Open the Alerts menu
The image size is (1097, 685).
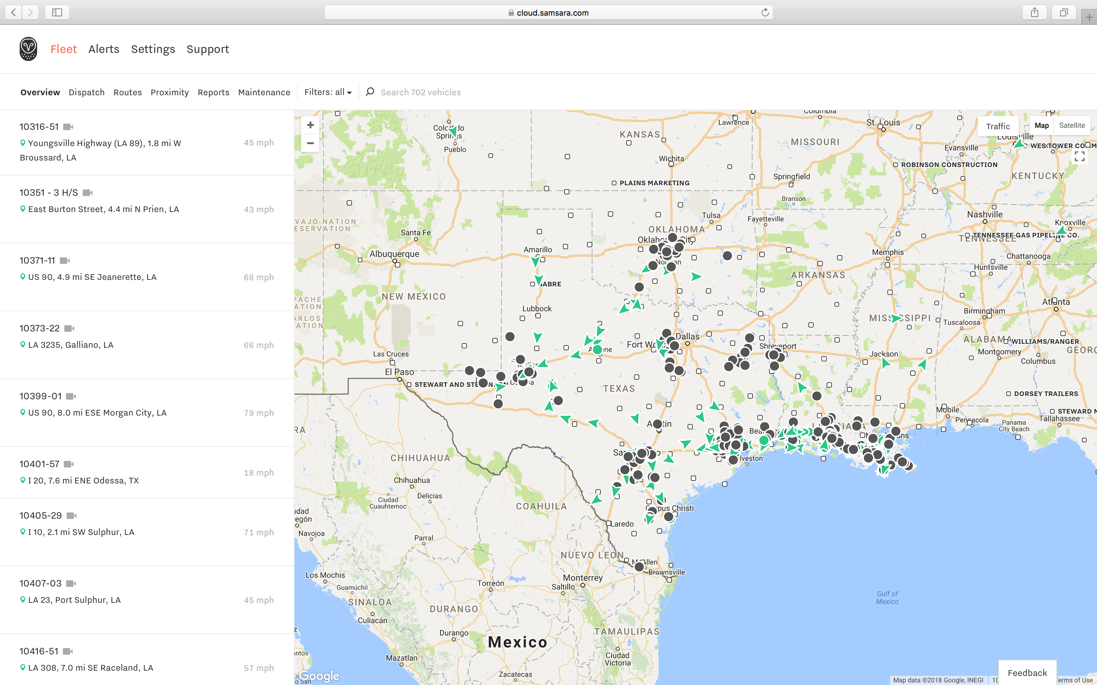(104, 49)
